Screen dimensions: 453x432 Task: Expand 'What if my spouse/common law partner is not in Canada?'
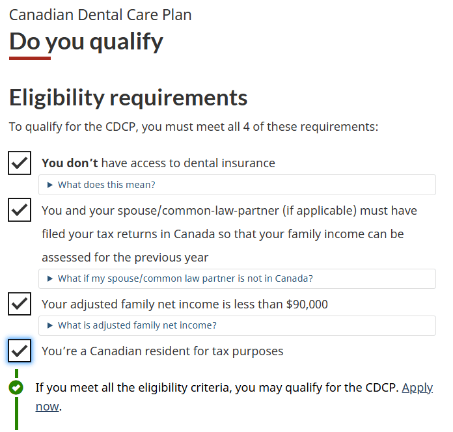[237, 278]
